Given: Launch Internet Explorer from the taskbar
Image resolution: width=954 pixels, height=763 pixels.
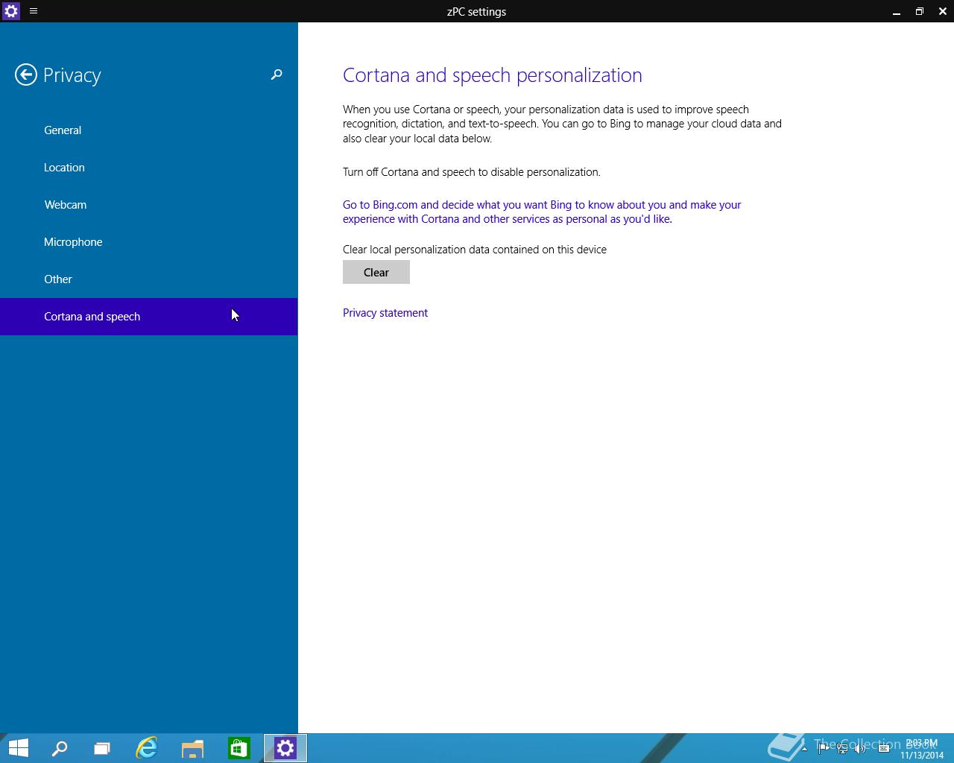Looking at the screenshot, I should tap(147, 748).
